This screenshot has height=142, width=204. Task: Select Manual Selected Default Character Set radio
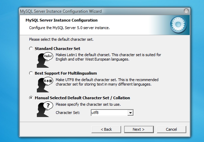click(x=31, y=98)
